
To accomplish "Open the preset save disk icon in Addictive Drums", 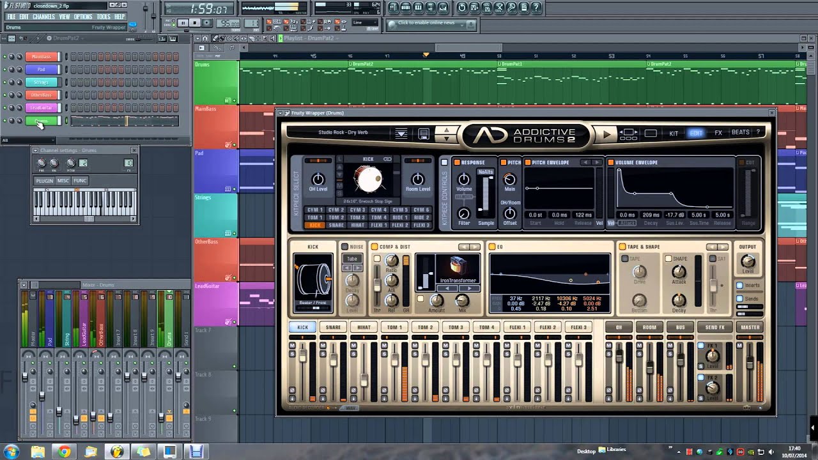I will pos(424,134).
